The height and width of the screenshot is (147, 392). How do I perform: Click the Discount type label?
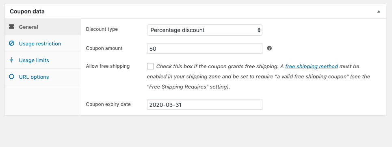pos(102,29)
